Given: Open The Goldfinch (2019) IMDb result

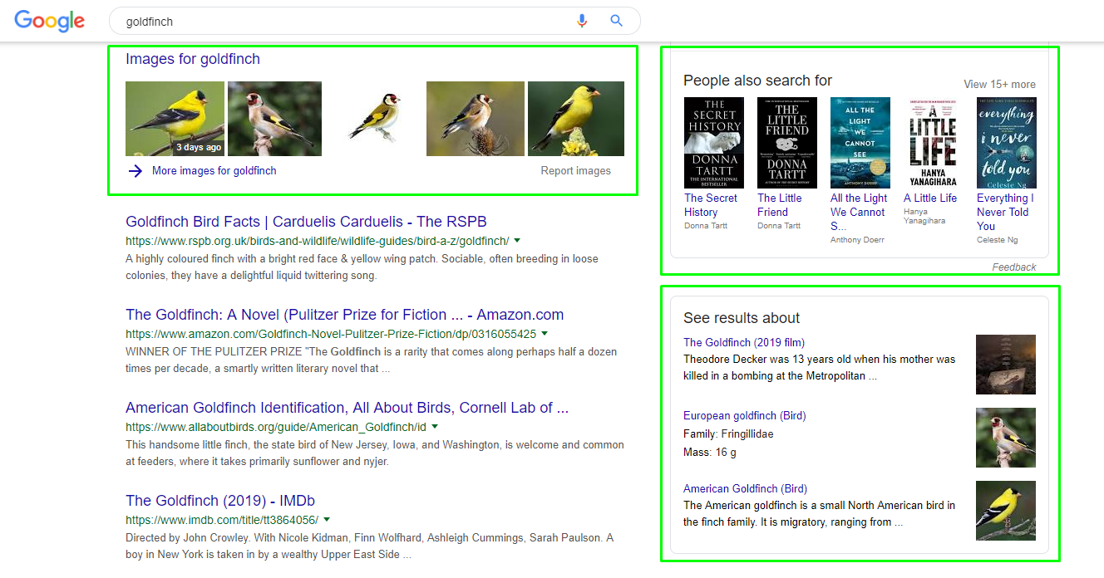Looking at the screenshot, I should point(220,501).
